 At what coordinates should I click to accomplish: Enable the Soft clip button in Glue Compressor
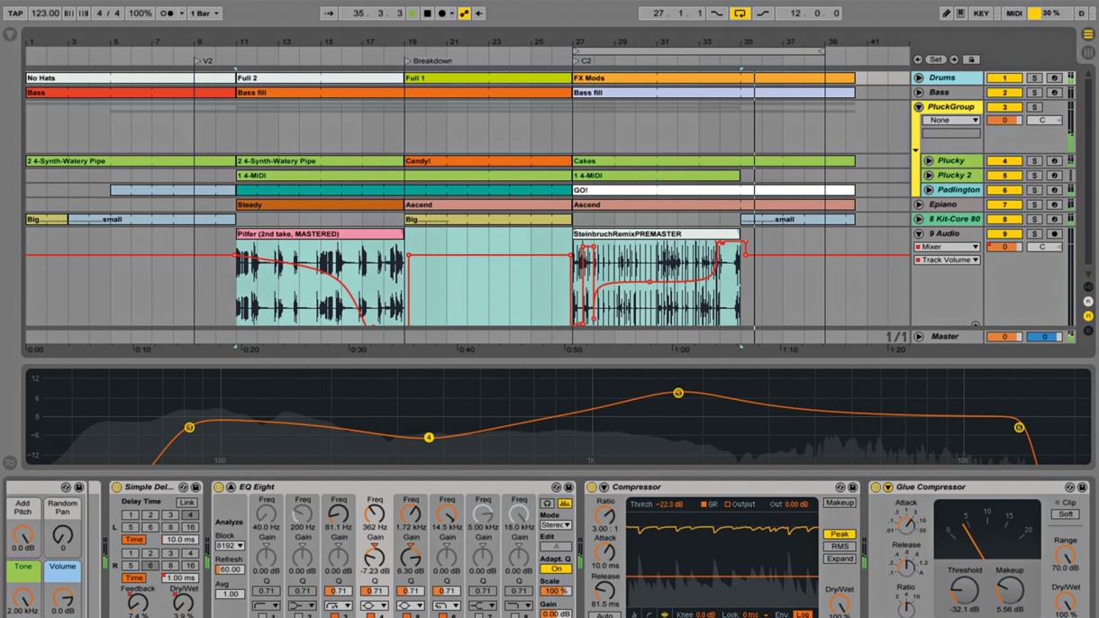coord(1065,514)
